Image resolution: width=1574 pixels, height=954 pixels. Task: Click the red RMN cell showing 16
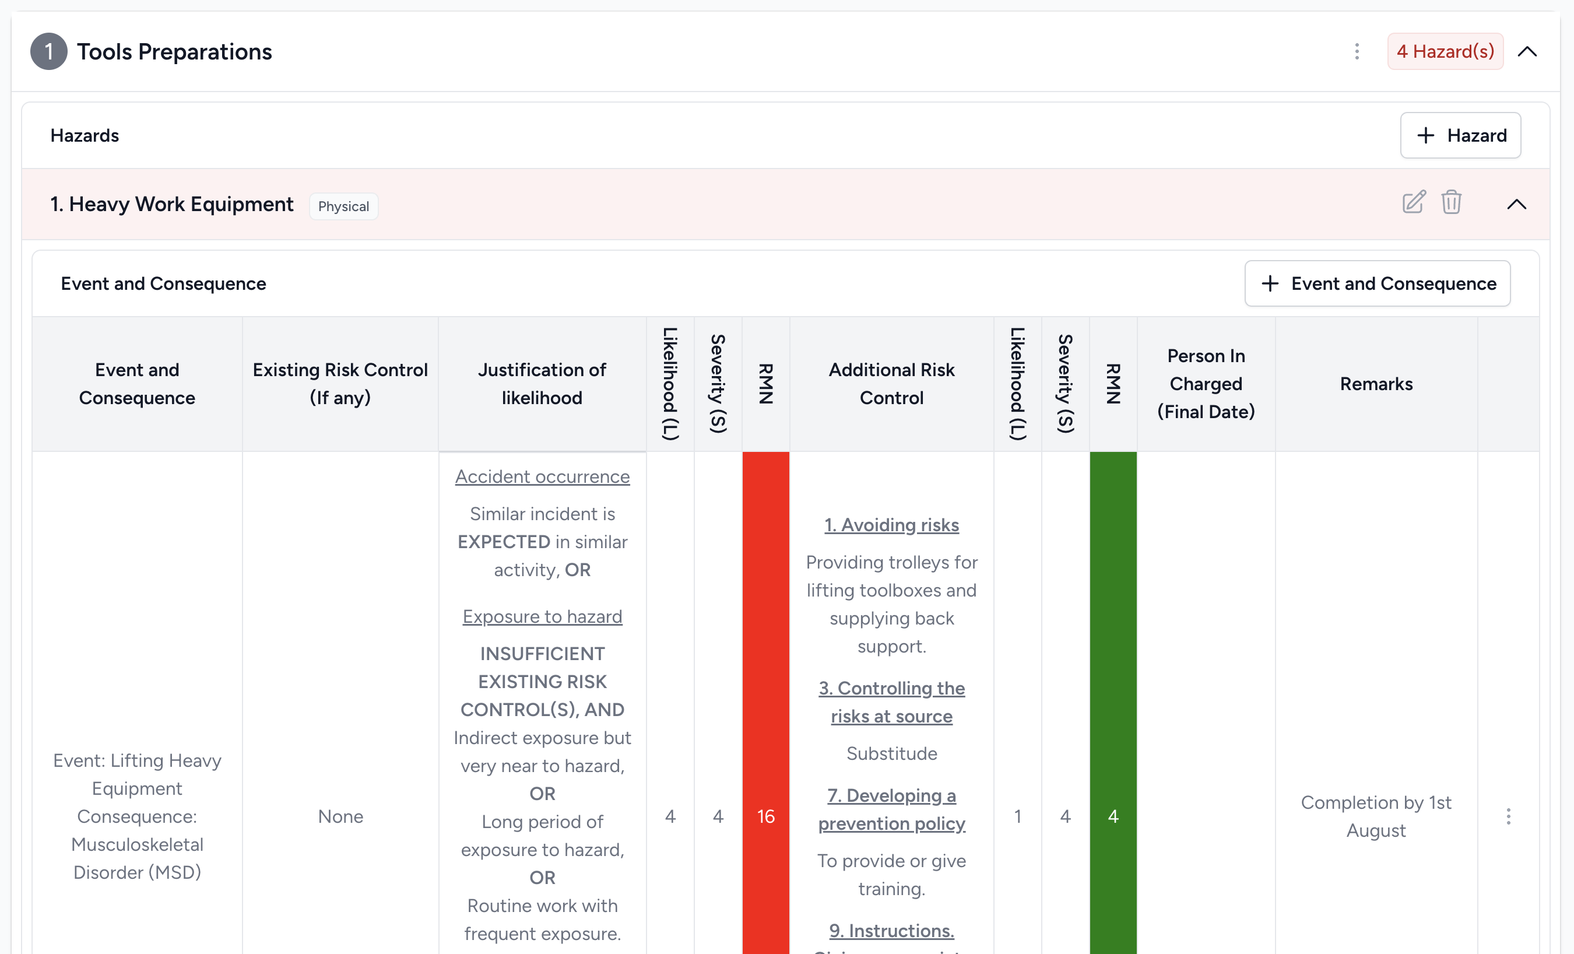tap(766, 816)
